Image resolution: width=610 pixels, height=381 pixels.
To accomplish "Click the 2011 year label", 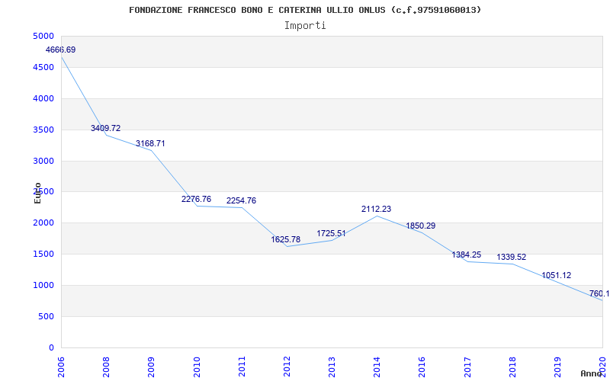I will (242, 367).
